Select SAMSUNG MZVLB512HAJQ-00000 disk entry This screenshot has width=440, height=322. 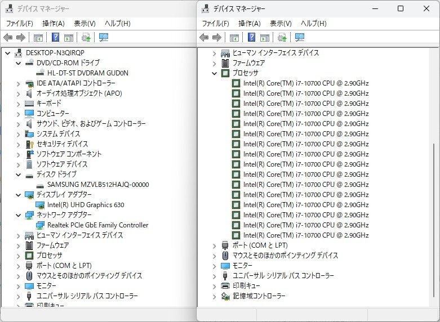[x=98, y=185]
